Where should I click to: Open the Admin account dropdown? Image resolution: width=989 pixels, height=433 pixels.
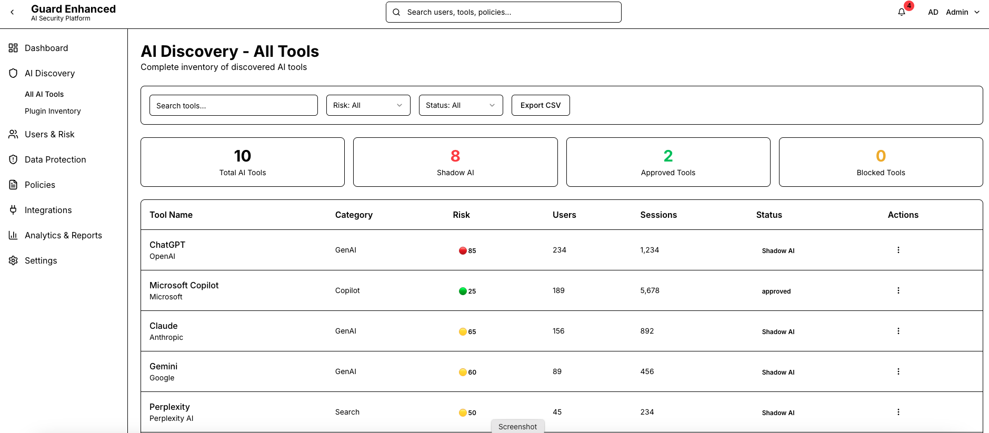962,12
